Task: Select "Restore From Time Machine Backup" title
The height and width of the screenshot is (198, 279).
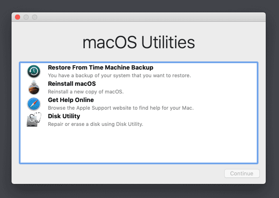Action: click(x=101, y=67)
